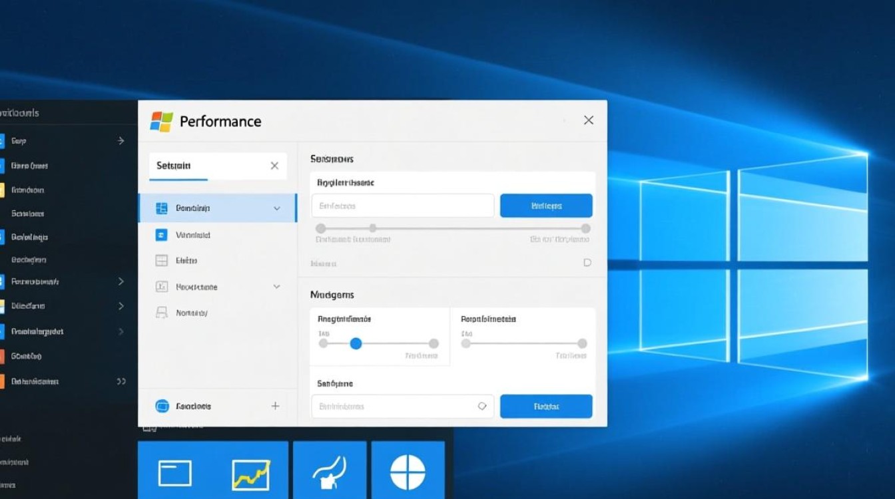Select the blue grid icon in the highlighted sidebar row
Screen dimensions: 895x499
(161, 208)
